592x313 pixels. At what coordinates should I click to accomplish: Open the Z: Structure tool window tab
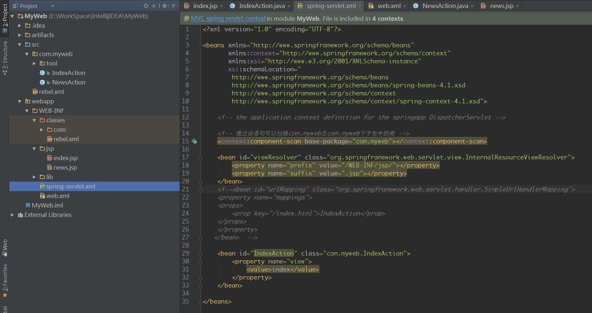pyautogui.click(x=5, y=58)
